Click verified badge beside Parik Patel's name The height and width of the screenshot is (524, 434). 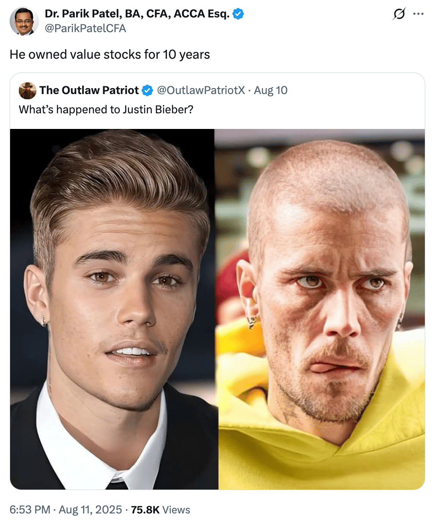click(238, 14)
